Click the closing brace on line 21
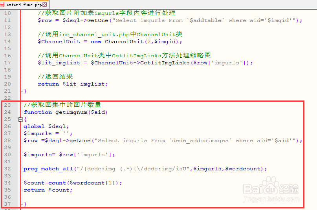 click(25, 91)
